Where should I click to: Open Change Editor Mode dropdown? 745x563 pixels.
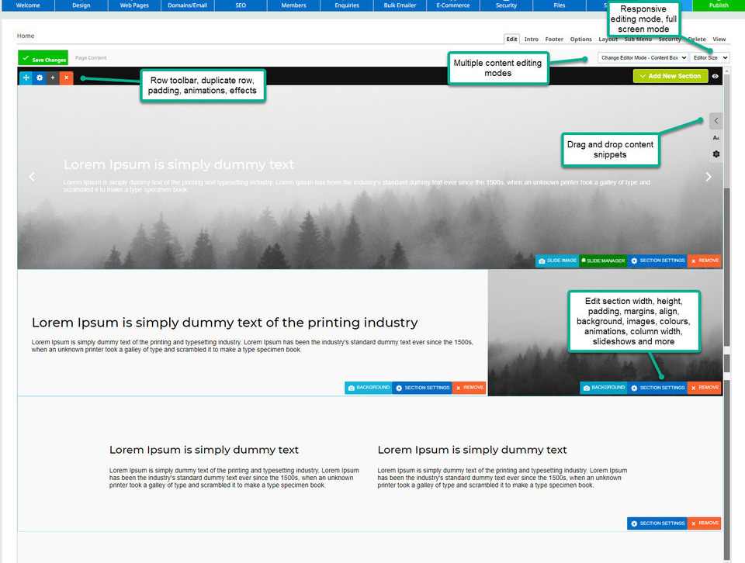click(x=643, y=57)
